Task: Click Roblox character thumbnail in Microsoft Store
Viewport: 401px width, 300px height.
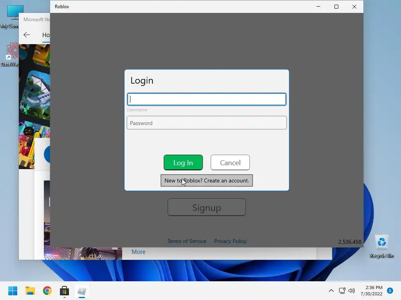Action: click(x=83, y=253)
